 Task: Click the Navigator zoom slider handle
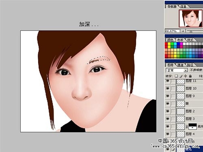(191, 31)
